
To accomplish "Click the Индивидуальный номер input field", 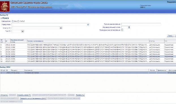I will pos(125,27).
